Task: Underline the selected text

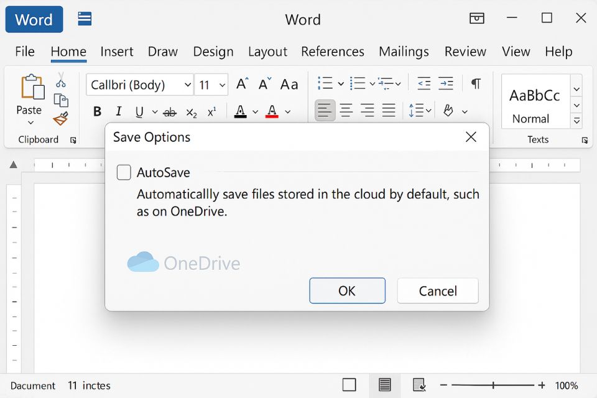Action: [138, 111]
